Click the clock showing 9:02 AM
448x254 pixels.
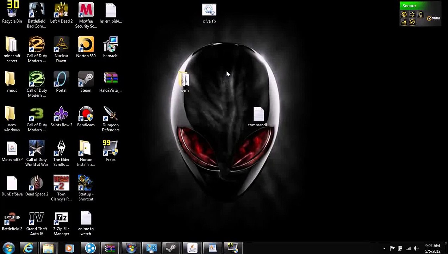(x=433, y=248)
